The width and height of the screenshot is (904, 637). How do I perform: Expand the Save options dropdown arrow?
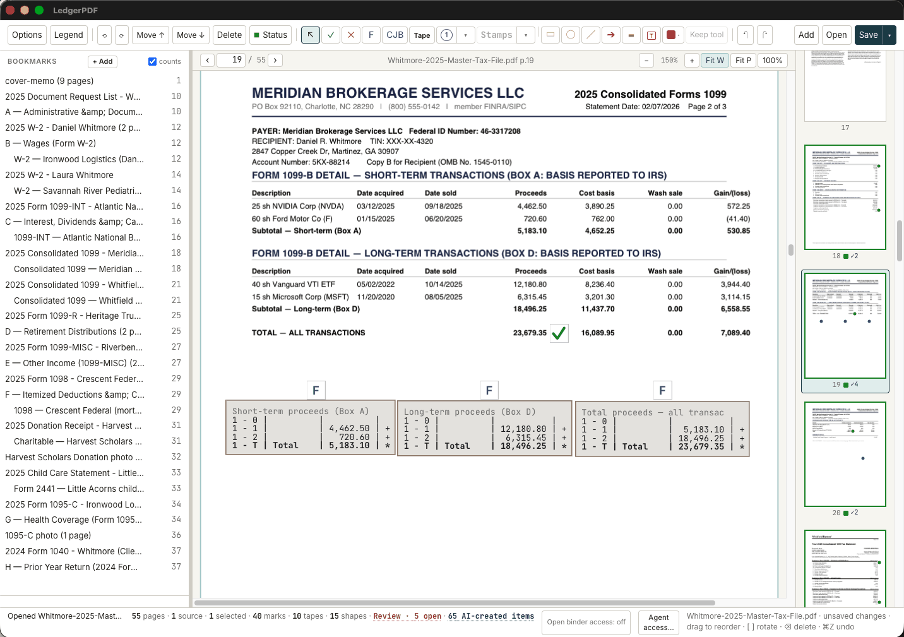(x=889, y=35)
